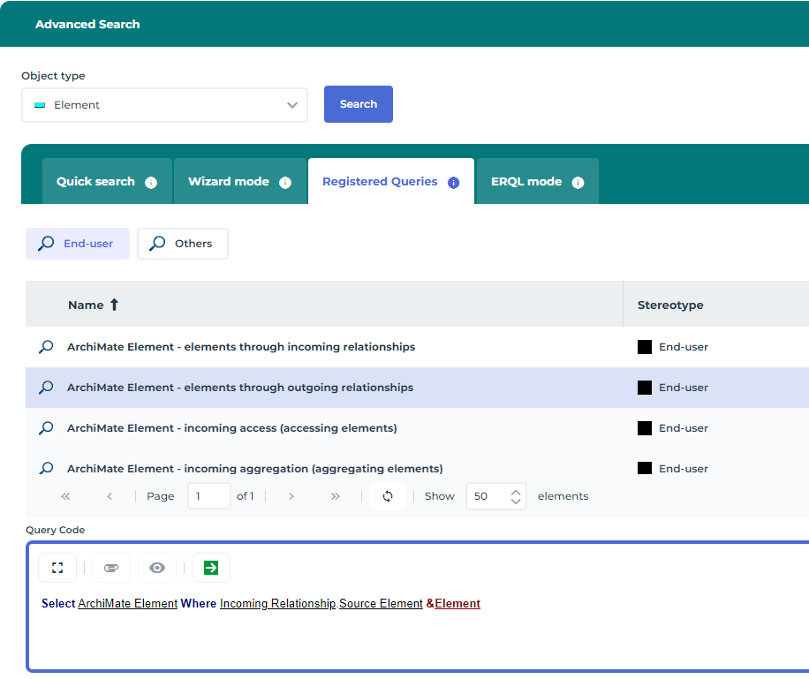This screenshot has height=679, width=809.
Task: Click info icon next to Quick search
Action: (x=151, y=183)
